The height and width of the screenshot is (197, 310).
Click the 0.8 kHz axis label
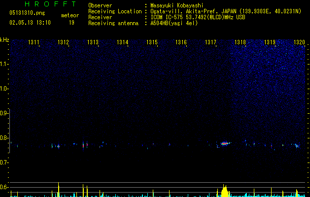tap(4, 138)
